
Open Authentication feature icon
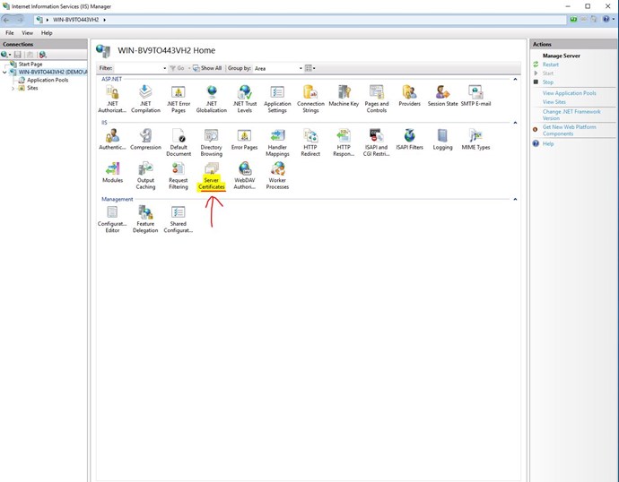pyautogui.click(x=112, y=139)
